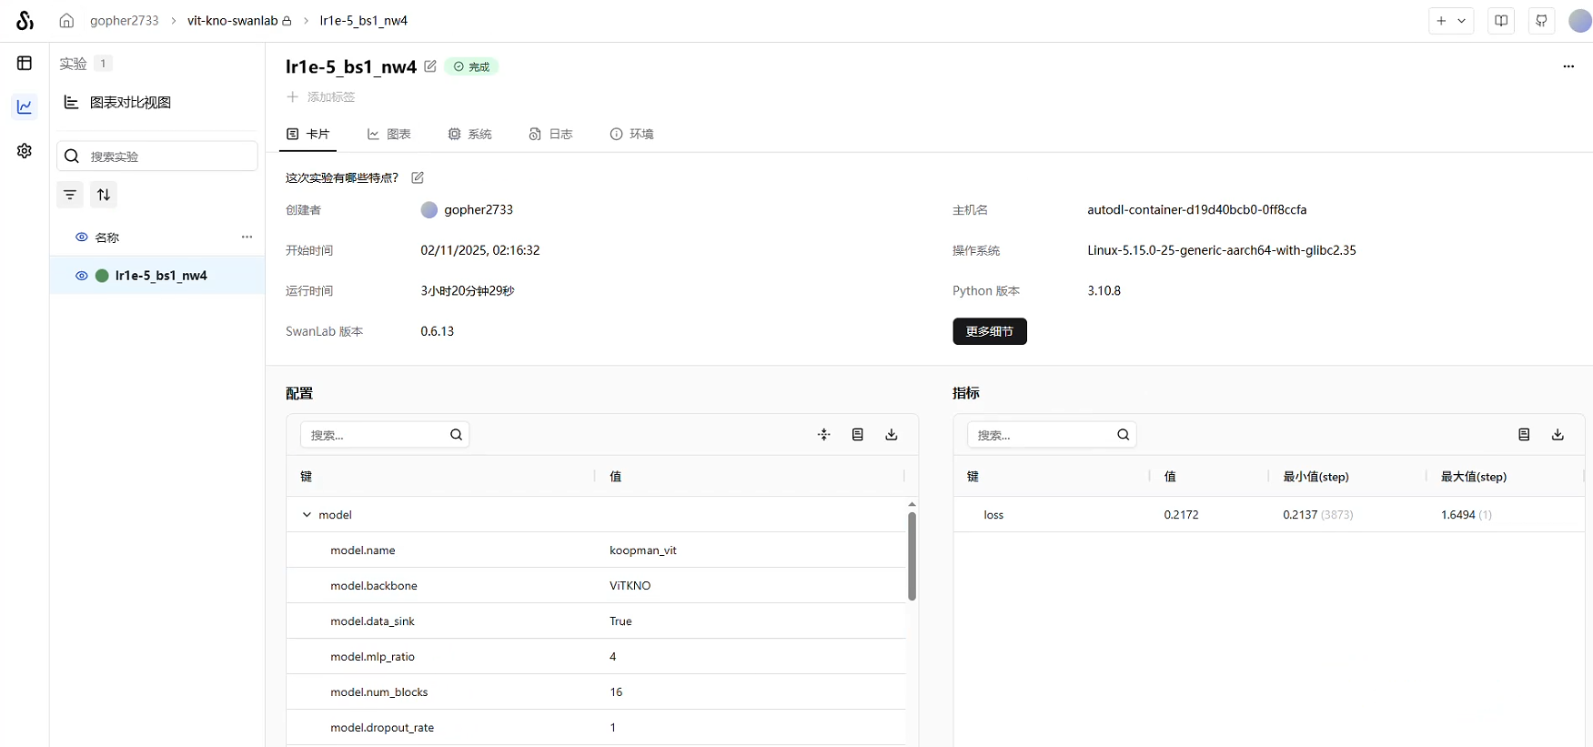The width and height of the screenshot is (1593, 747).
Task: Open settings gear in left sidebar
Action: tap(25, 151)
